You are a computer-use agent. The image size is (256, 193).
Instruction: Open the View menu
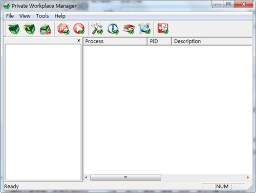coord(25,16)
